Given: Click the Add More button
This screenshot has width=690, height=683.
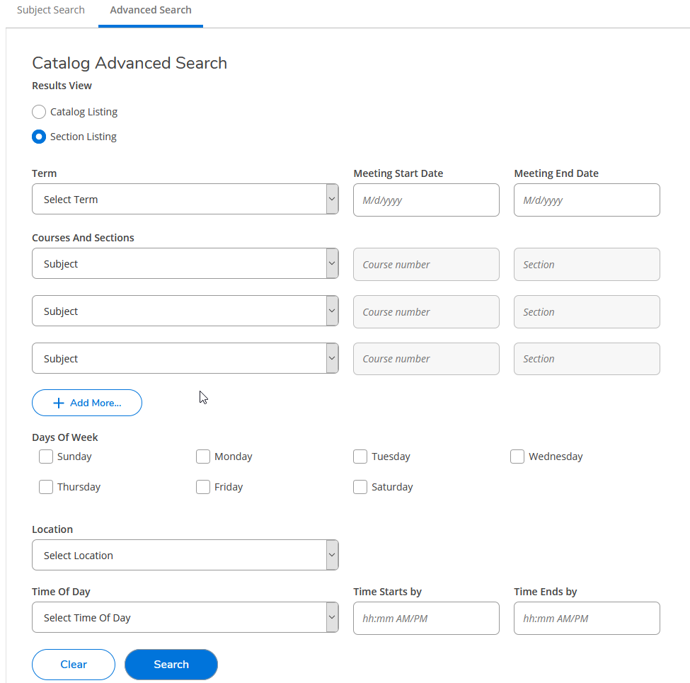Looking at the screenshot, I should (x=87, y=403).
